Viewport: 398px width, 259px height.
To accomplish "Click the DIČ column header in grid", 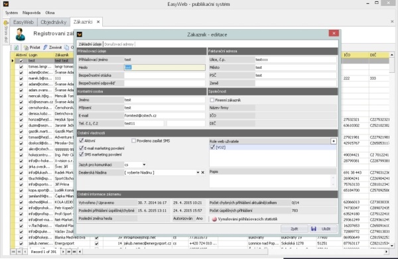I will (379, 55).
